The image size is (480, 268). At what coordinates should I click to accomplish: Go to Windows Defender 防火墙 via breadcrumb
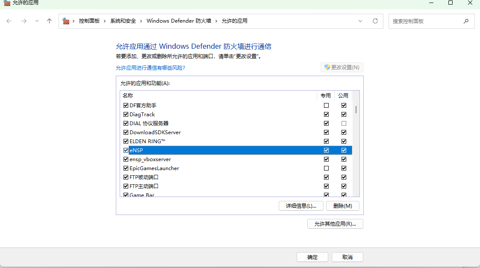179,21
